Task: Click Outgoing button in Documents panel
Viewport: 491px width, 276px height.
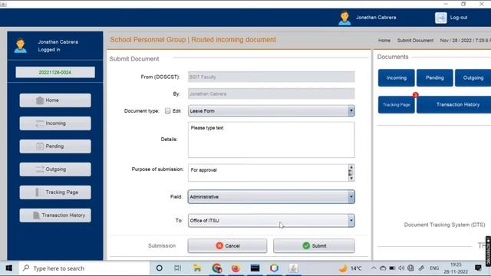Action: click(473, 77)
